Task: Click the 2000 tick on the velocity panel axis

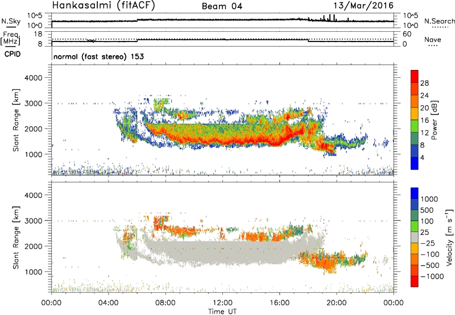Action: coord(34,246)
